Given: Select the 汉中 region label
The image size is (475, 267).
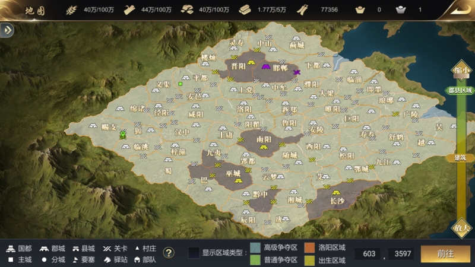Looking at the screenshot, I should pyautogui.click(x=182, y=132).
